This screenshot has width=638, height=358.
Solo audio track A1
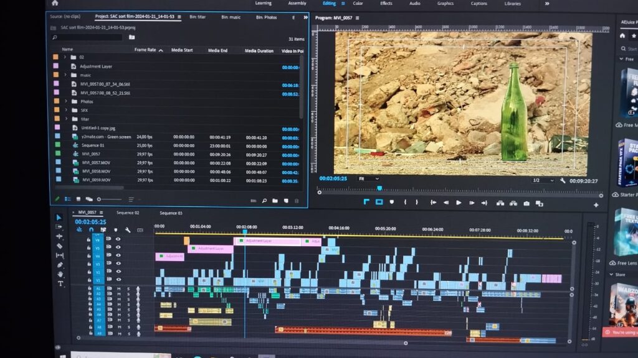pos(128,288)
